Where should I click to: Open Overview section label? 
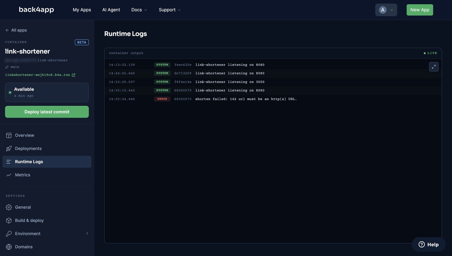25,135
